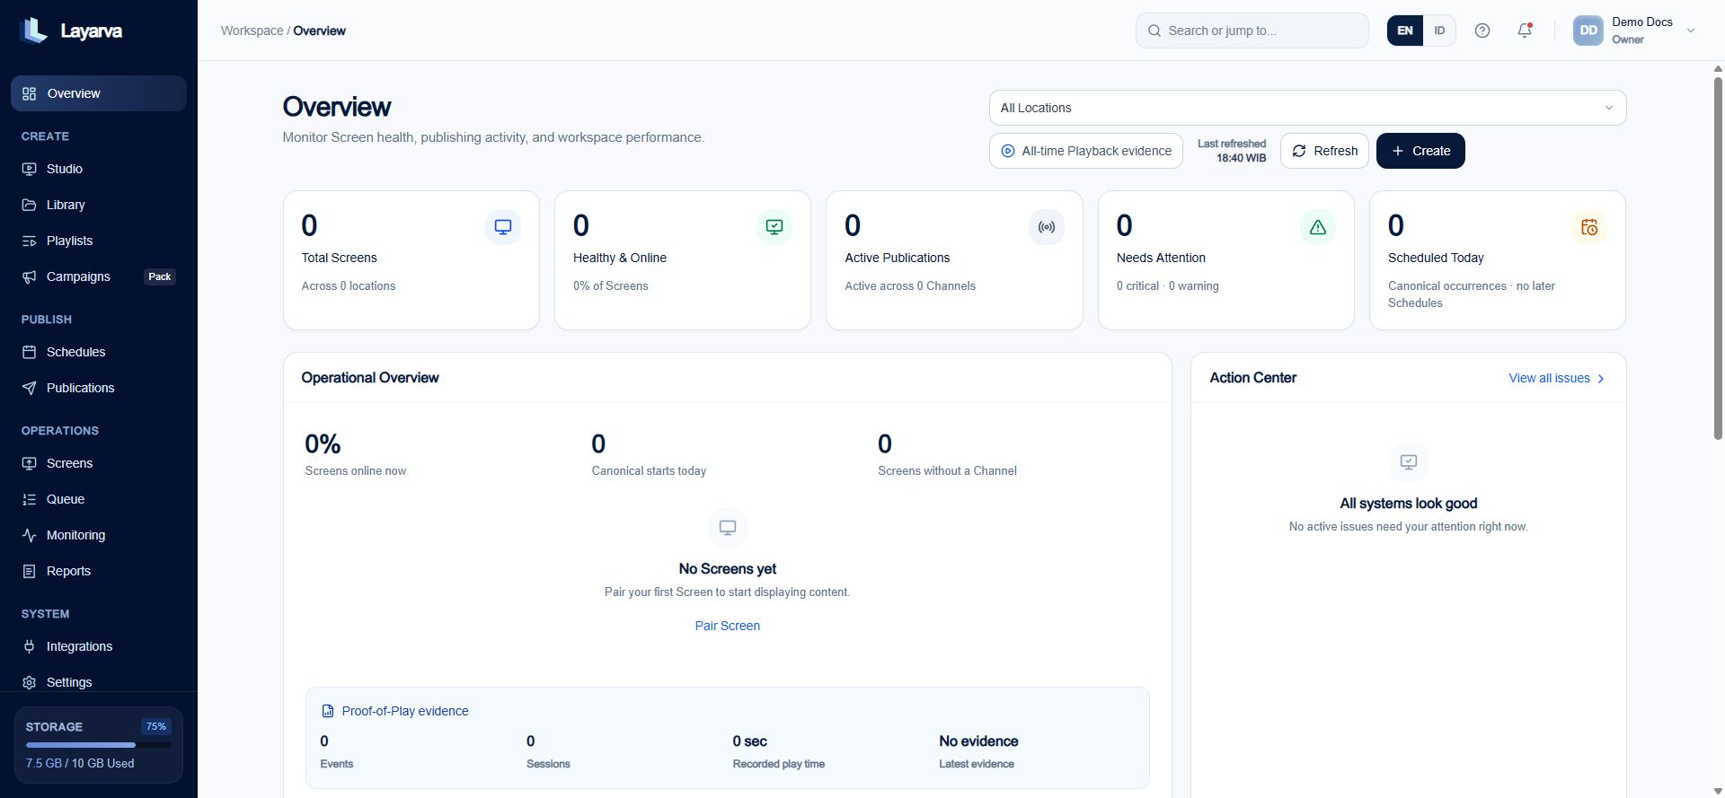Follow the Pair Screen link

click(727, 626)
